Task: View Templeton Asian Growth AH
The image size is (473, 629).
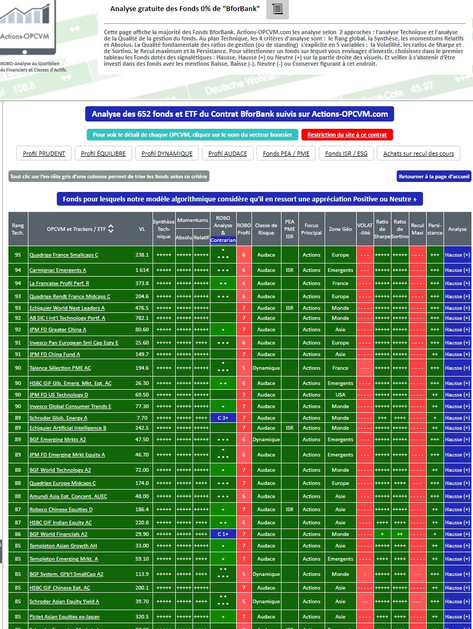Action: (x=63, y=546)
